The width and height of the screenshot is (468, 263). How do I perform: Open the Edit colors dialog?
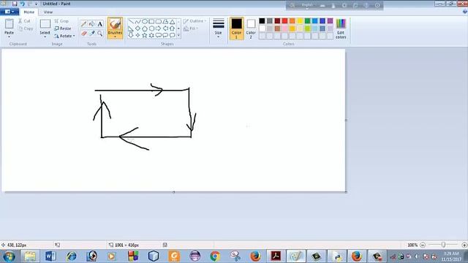[341, 28]
